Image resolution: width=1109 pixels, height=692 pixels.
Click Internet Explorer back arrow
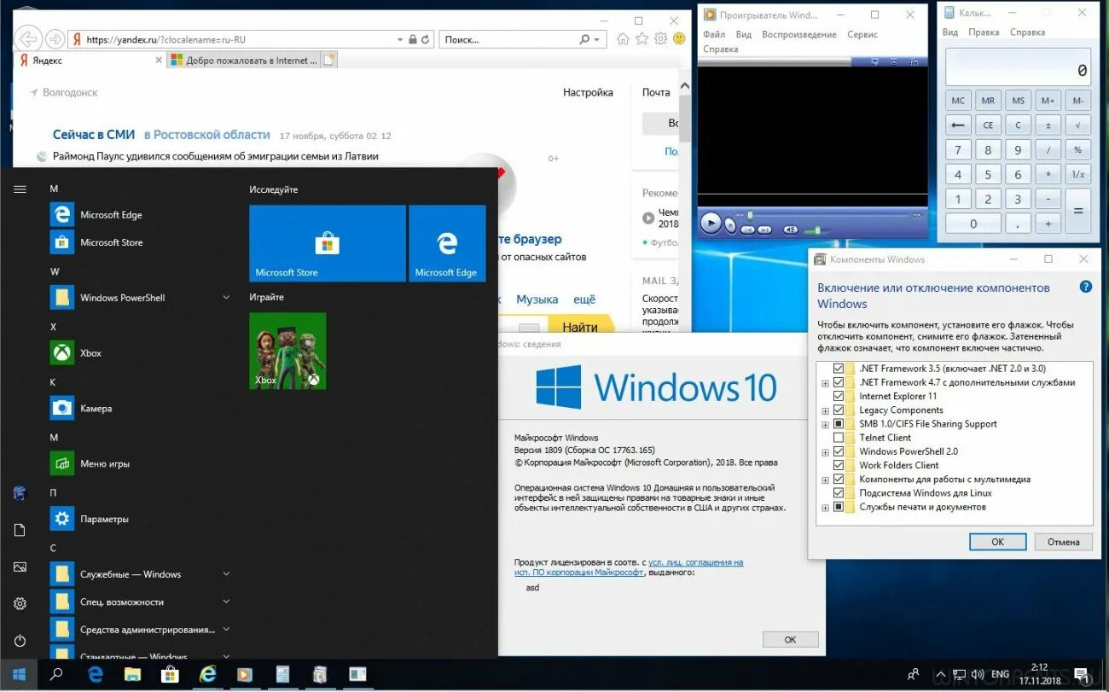pyautogui.click(x=28, y=38)
